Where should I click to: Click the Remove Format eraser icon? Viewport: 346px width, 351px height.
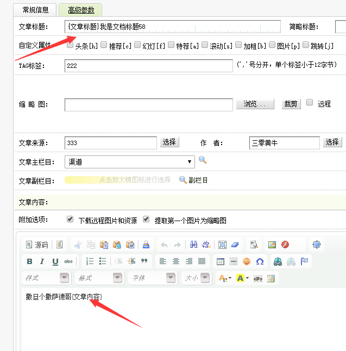click(x=235, y=245)
